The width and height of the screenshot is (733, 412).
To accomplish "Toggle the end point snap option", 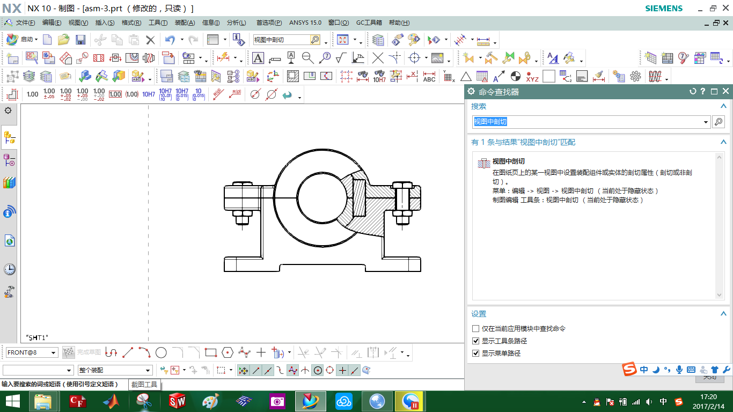I will [x=256, y=370].
